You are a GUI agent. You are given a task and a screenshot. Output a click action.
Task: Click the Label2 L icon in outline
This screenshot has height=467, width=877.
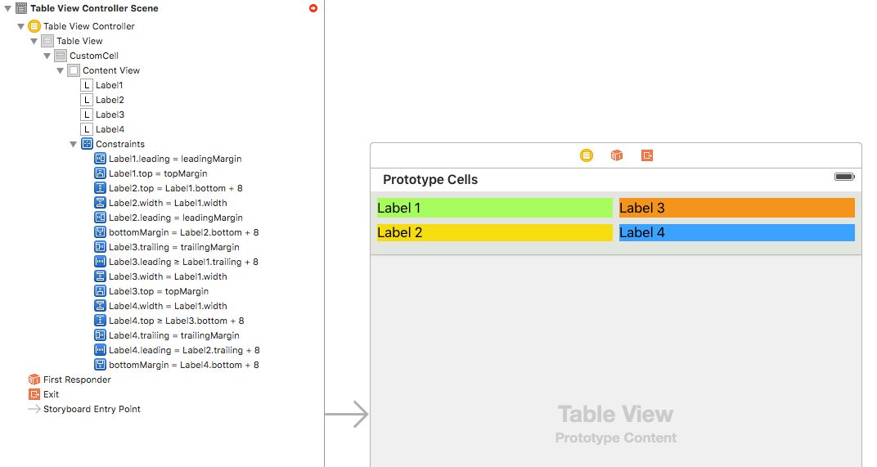(x=87, y=100)
